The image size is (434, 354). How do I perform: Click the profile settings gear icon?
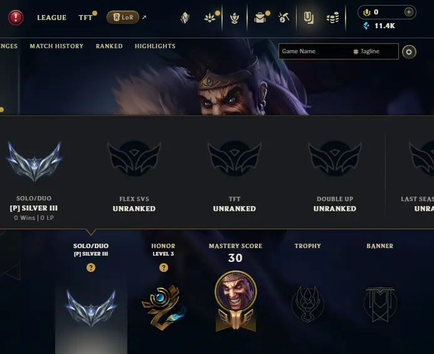(x=409, y=52)
